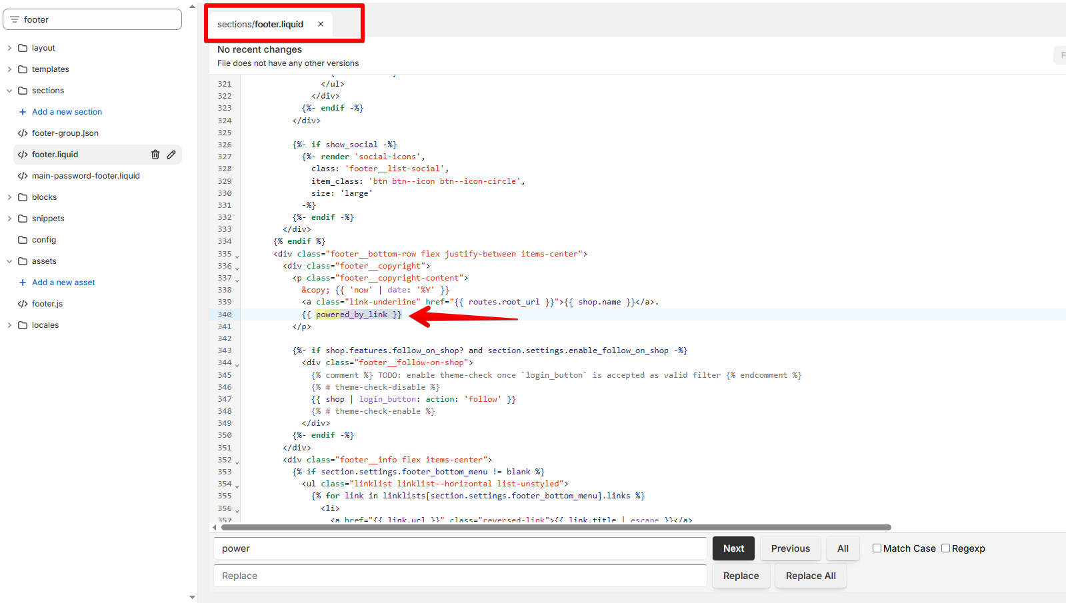Click the Replace All button

[811, 576]
